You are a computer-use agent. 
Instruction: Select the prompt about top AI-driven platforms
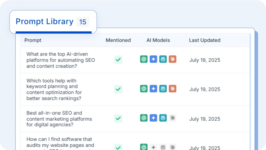click(x=61, y=60)
